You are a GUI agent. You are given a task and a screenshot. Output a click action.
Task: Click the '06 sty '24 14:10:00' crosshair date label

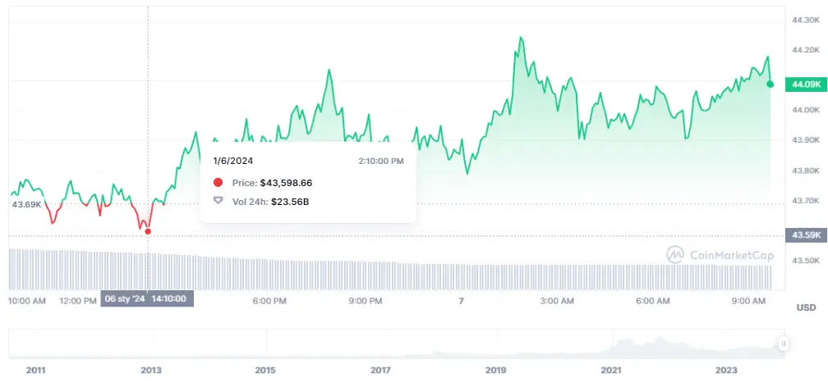pyautogui.click(x=147, y=299)
